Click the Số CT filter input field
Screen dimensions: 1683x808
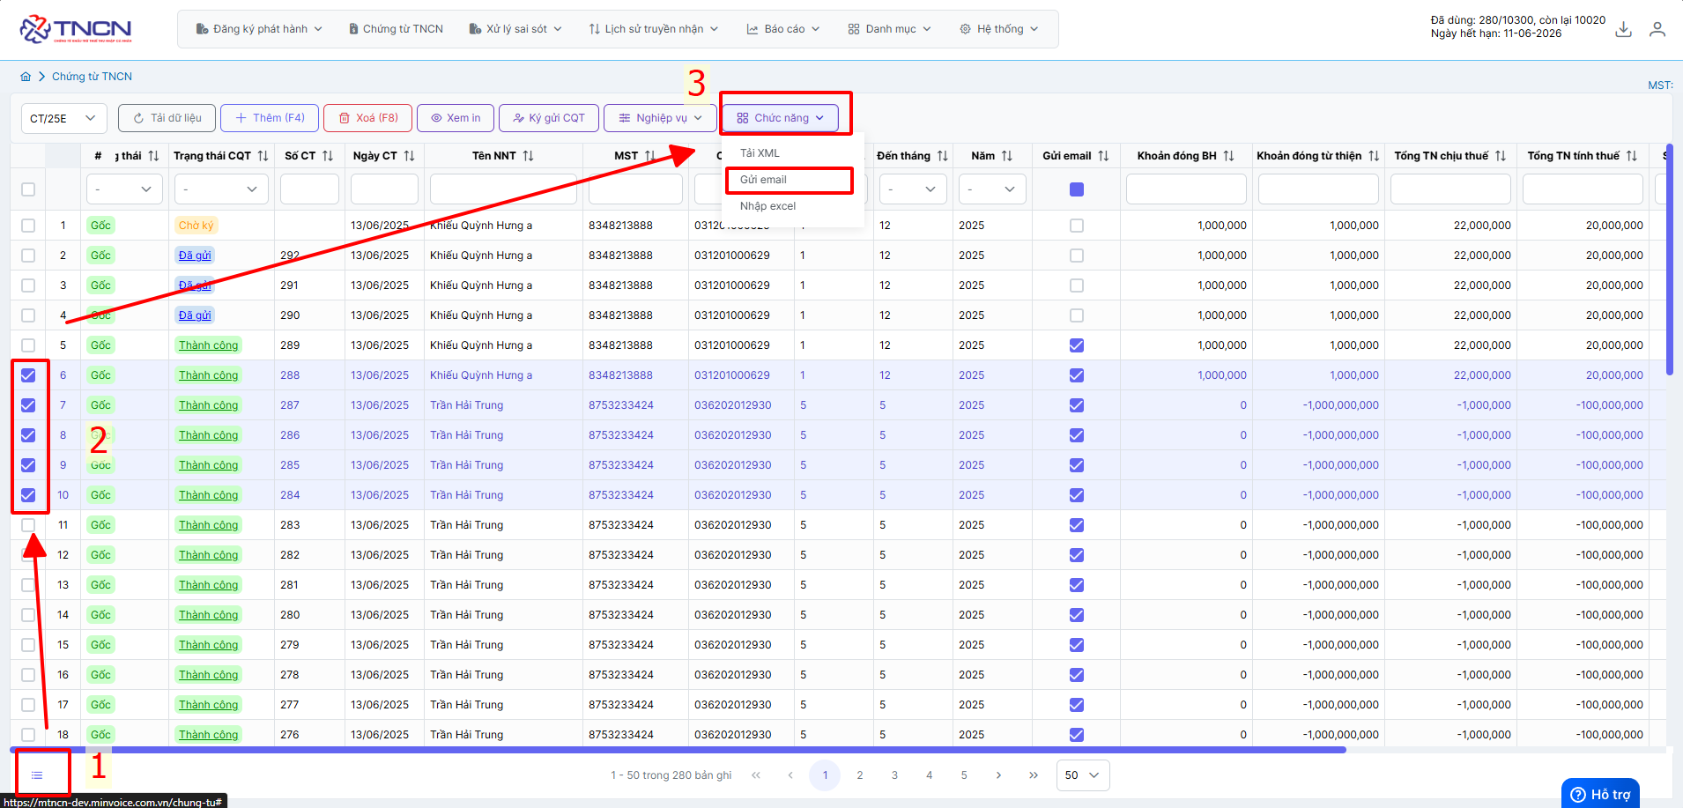click(x=309, y=189)
